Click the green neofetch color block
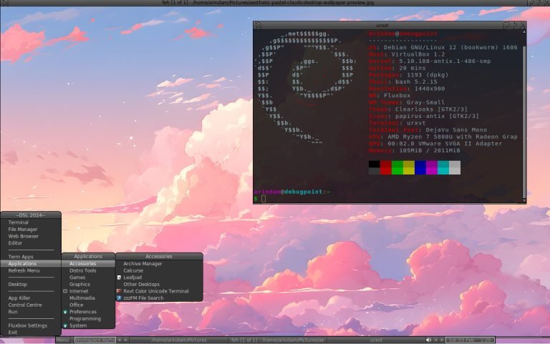 [x=397, y=168]
